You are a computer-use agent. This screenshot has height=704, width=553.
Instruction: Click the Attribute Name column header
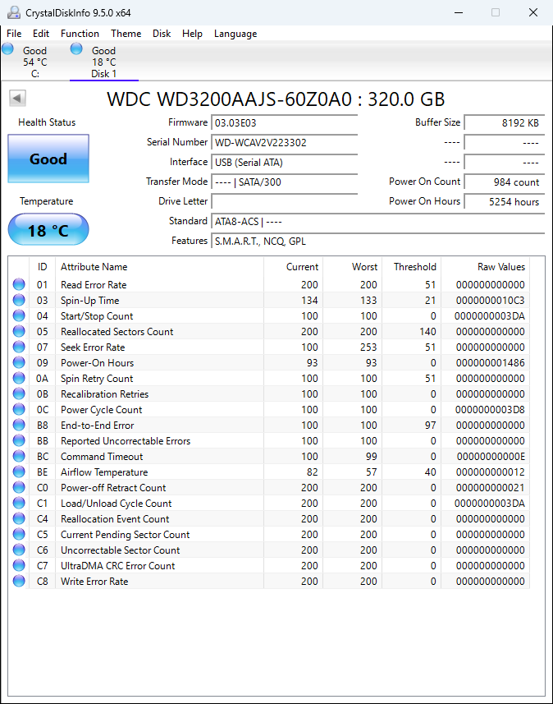tap(159, 267)
